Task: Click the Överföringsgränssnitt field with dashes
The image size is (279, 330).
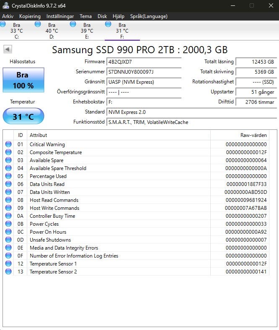Action: click(144, 92)
